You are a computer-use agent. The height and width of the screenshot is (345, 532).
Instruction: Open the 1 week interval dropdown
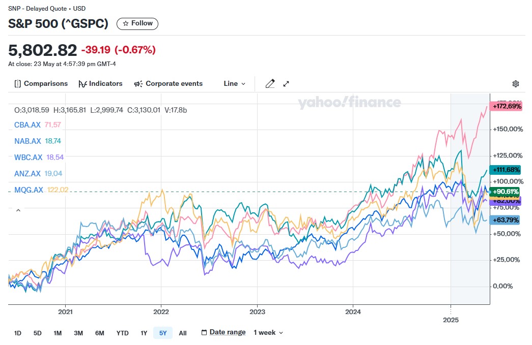268,333
